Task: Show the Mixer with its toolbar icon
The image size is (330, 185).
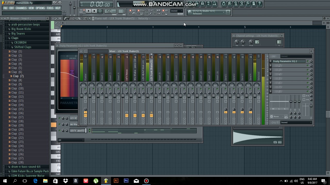Action: pyautogui.click(x=214, y=4)
